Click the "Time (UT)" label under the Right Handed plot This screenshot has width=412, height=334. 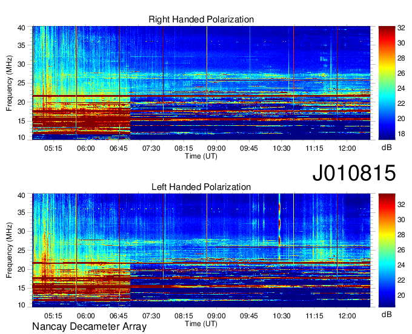(201, 156)
